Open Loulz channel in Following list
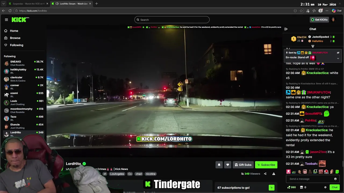 pos(24,102)
